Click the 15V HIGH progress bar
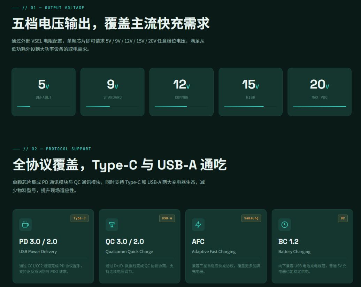361x287 pixels. point(251,106)
